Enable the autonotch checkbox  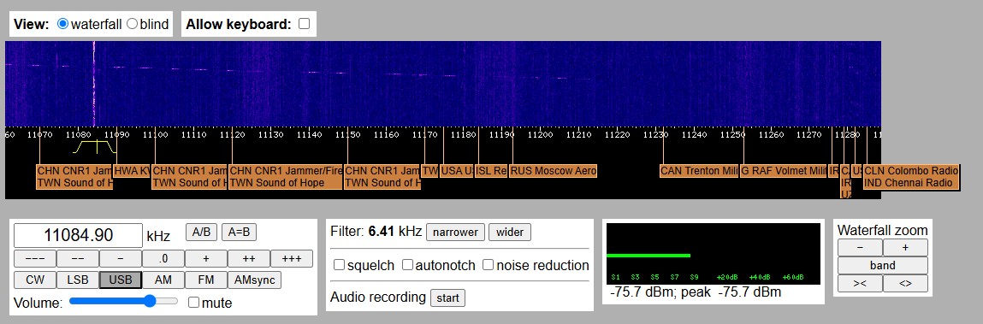click(x=407, y=265)
